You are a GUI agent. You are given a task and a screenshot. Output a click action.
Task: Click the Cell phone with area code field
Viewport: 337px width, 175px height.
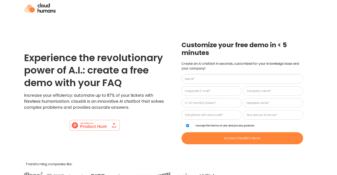click(x=211, y=115)
